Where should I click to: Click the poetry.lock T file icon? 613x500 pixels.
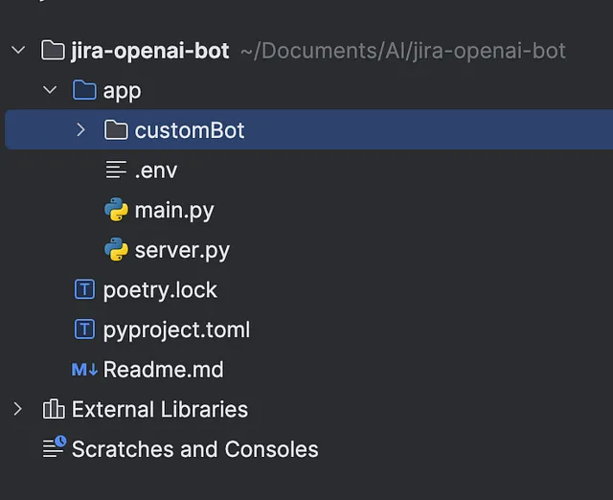point(84,289)
